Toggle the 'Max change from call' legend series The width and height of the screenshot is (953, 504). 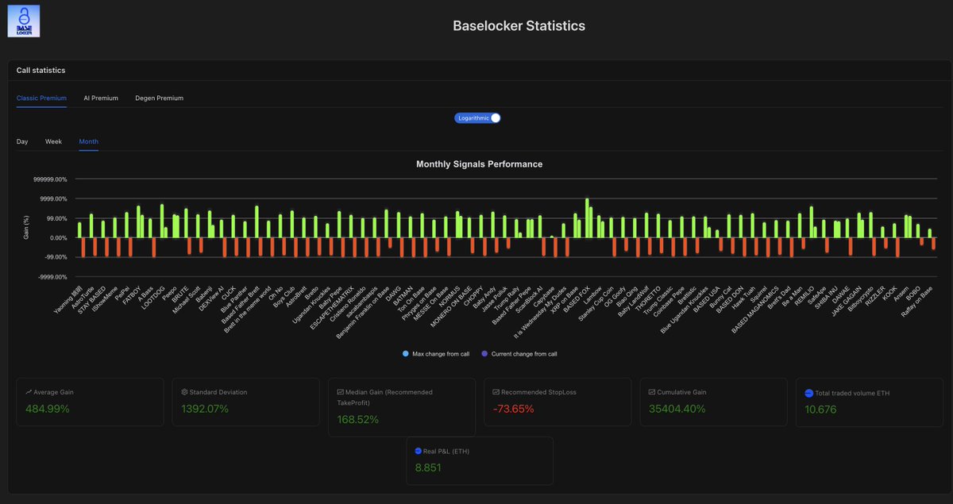[435, 354]
